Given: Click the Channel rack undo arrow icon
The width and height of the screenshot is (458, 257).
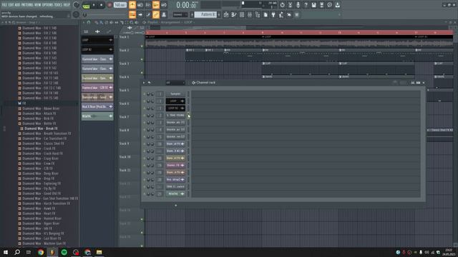Looking at the screenshot, I should click(149, 83).
